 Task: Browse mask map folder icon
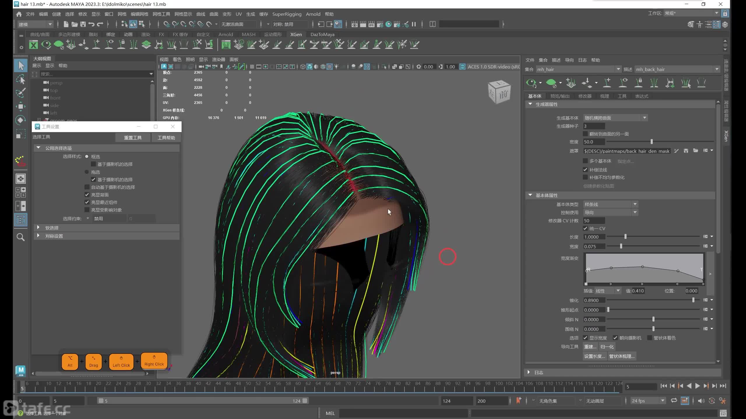[696, 151]
